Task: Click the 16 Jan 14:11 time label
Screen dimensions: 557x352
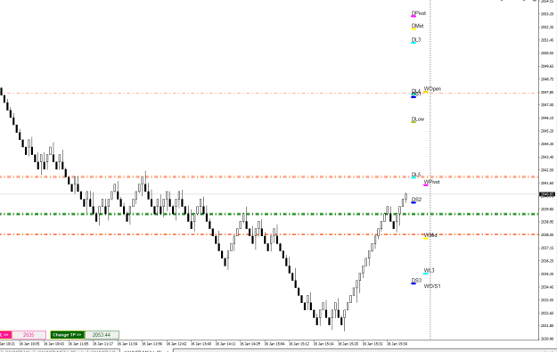Action: (225, 344)
